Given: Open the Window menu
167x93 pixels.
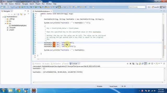Looking at the screenshot, I should (x=49, y=4).
